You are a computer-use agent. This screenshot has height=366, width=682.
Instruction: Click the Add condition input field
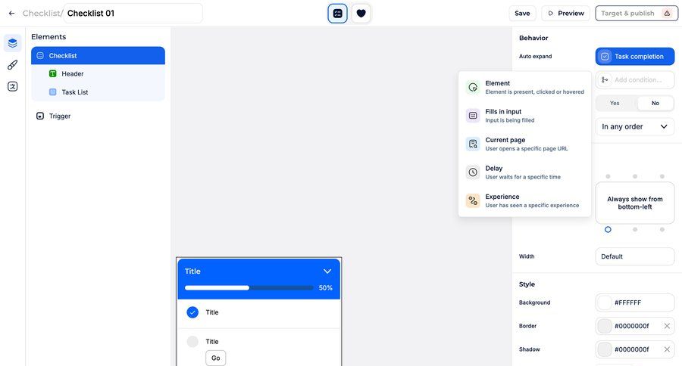pyautogui.click(x=634, y=80)
